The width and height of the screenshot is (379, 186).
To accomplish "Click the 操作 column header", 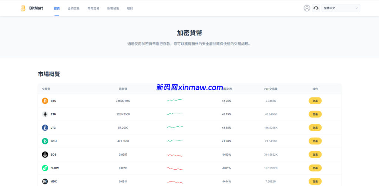I will tap(315, 89).
